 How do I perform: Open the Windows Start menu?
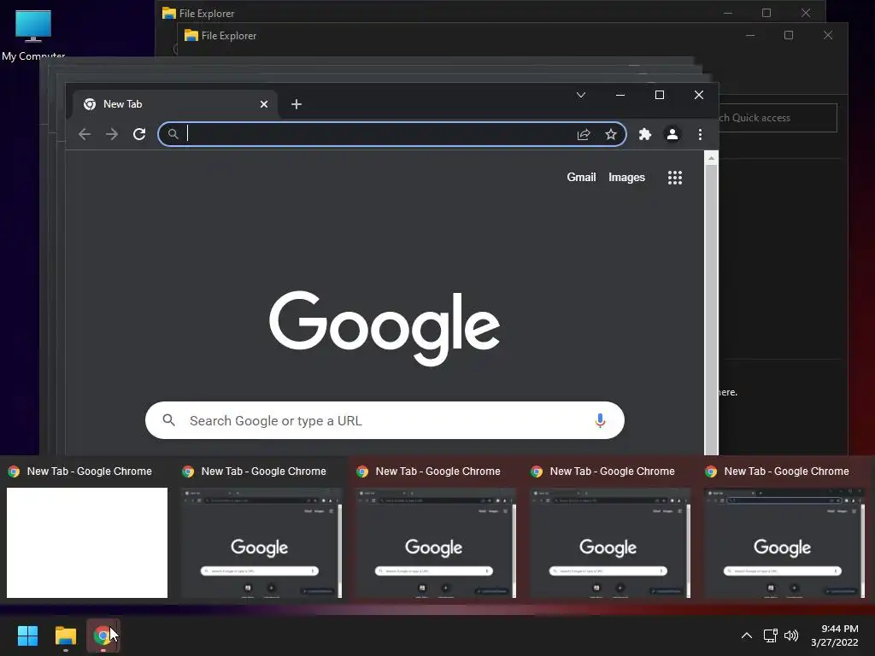tap(28, 635)
